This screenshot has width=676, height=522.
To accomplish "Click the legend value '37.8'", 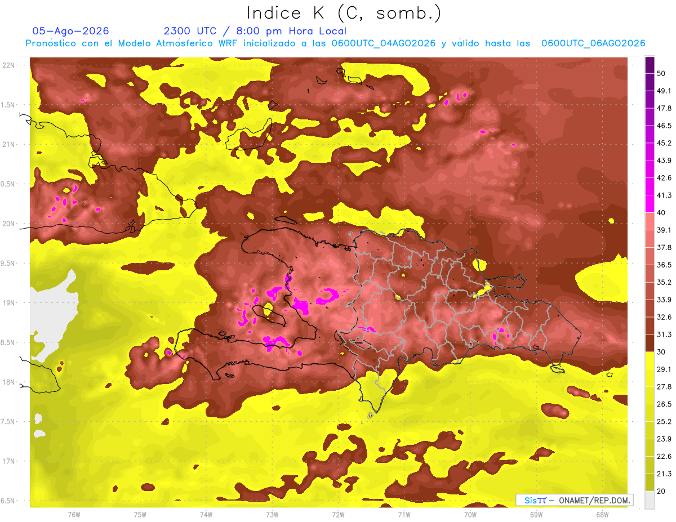I will (664, 247).
